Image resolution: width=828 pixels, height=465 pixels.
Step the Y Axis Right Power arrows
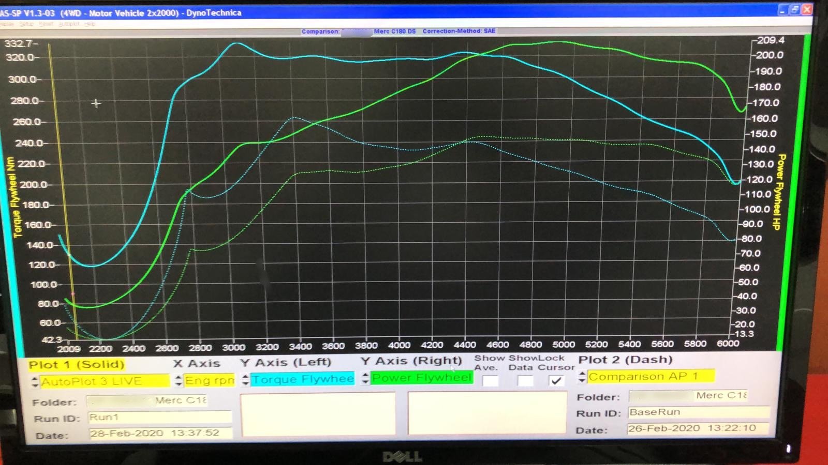(x=365, y=378)
